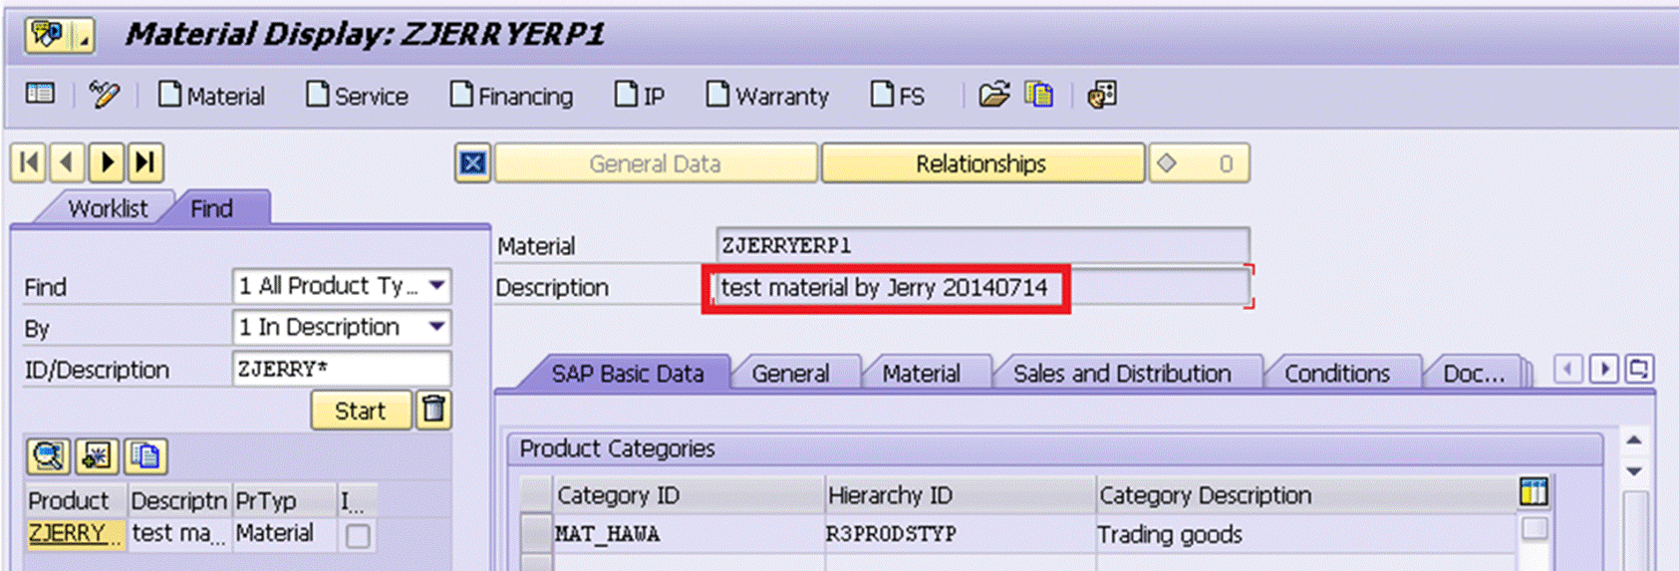Open Sales and Distribution tab
Image resolution: width=1679 pixels, height=571 pixels.
click(x=1122, y=373)
